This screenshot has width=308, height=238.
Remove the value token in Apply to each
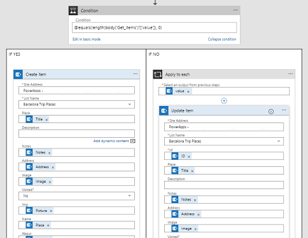(188, 91)
